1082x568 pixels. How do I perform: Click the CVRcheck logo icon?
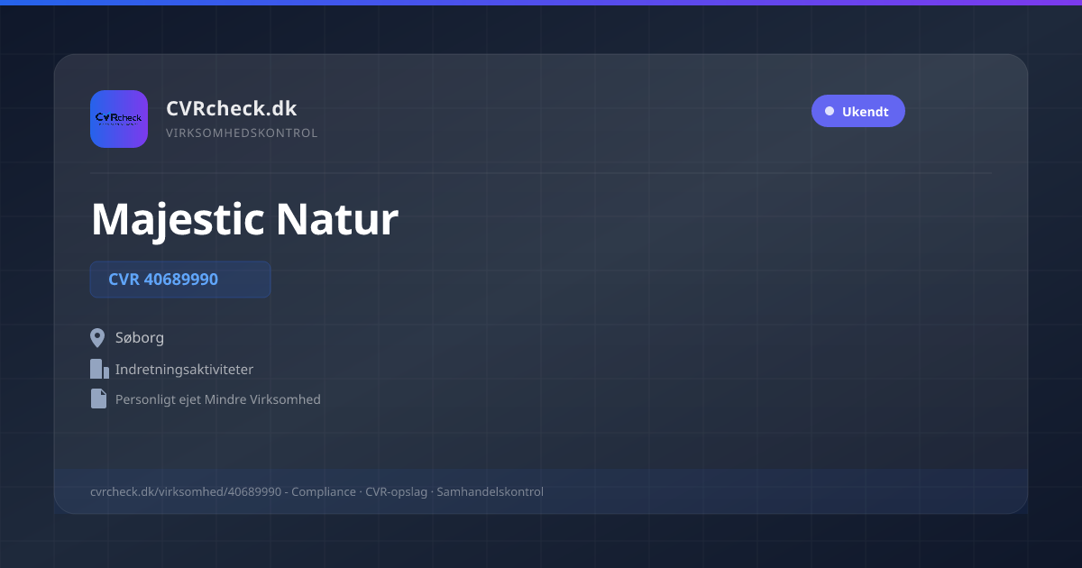coord(119,119)
